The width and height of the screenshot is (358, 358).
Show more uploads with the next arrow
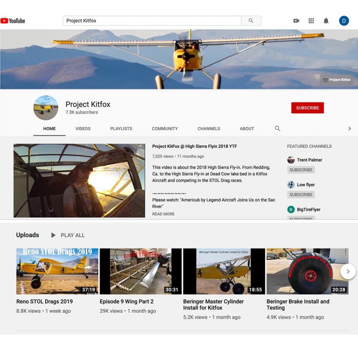(348, 271)
